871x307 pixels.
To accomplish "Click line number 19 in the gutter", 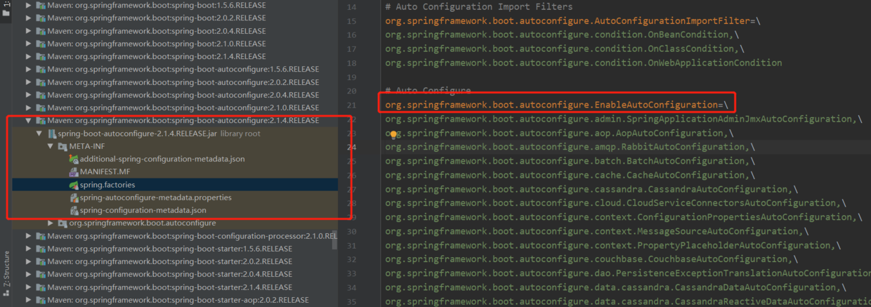I will [352, 77].
